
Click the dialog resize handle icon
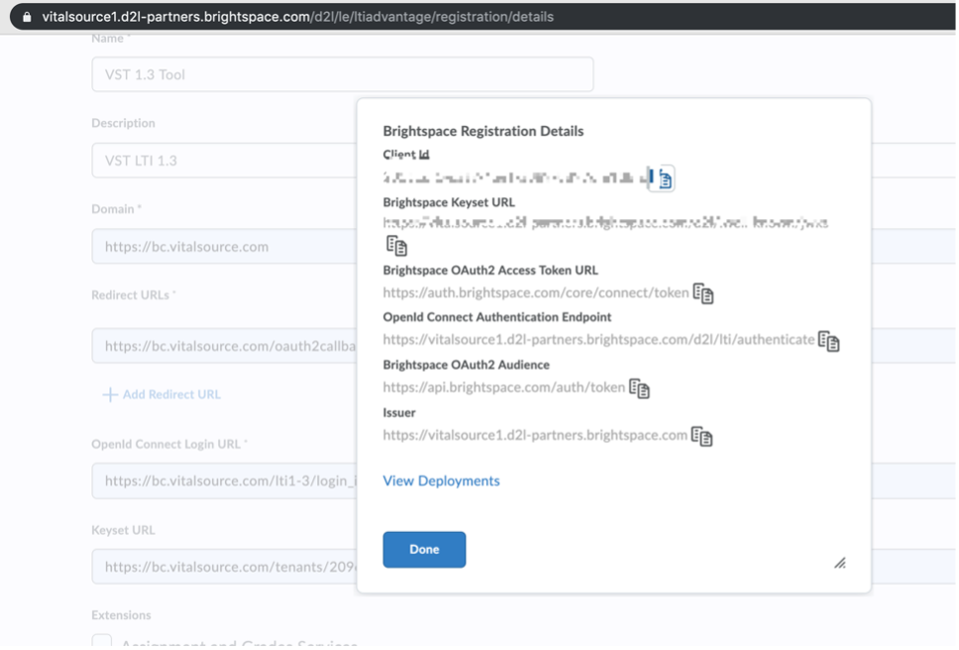(840, 563)
